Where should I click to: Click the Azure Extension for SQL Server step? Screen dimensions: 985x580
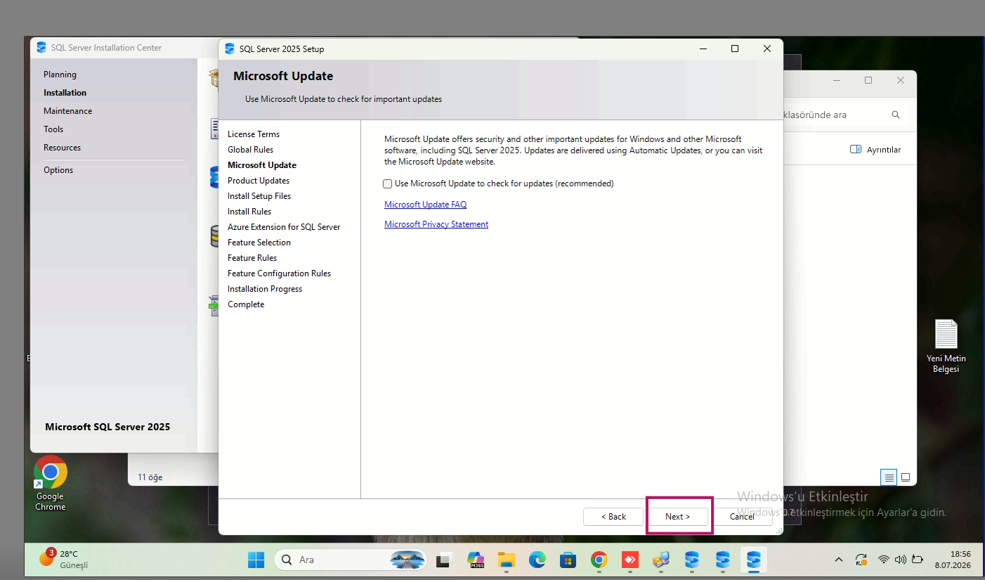pyautogui.click(x=284, y=227)
